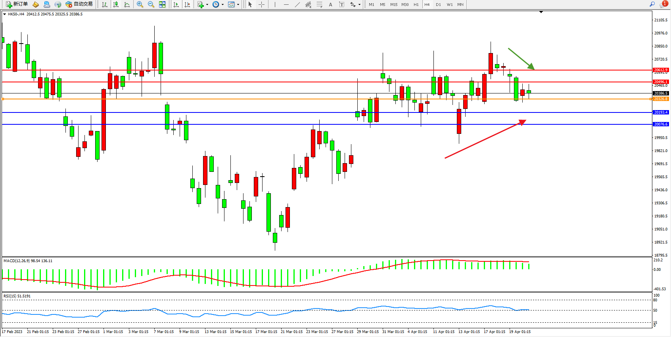Click the New Order (新订单) button
The image size is (671, 337).
point(17,4)
